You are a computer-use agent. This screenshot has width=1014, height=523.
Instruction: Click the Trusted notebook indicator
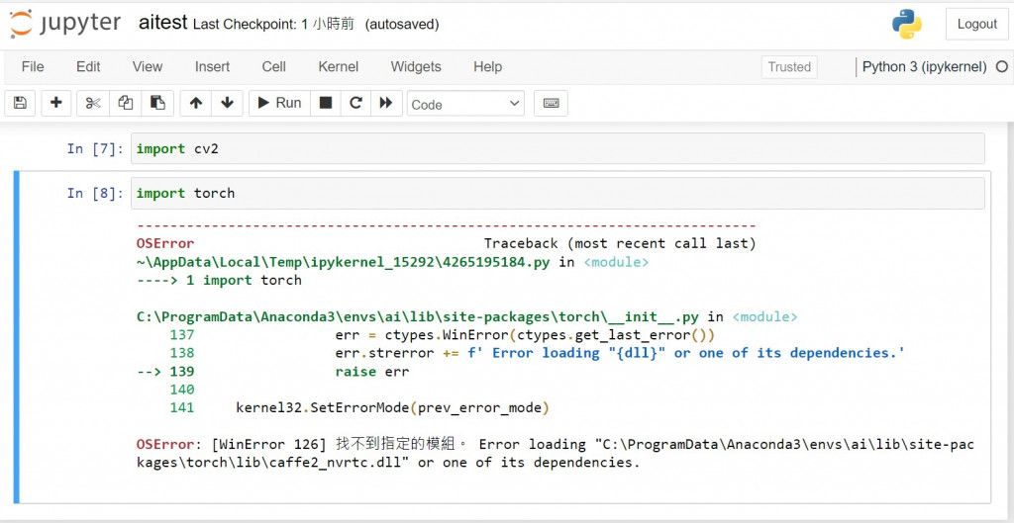[789, 67]
